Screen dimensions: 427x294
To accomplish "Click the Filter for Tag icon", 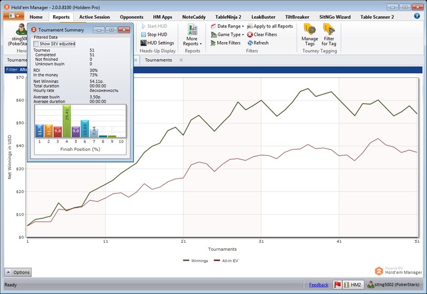I will coord(329,29).
